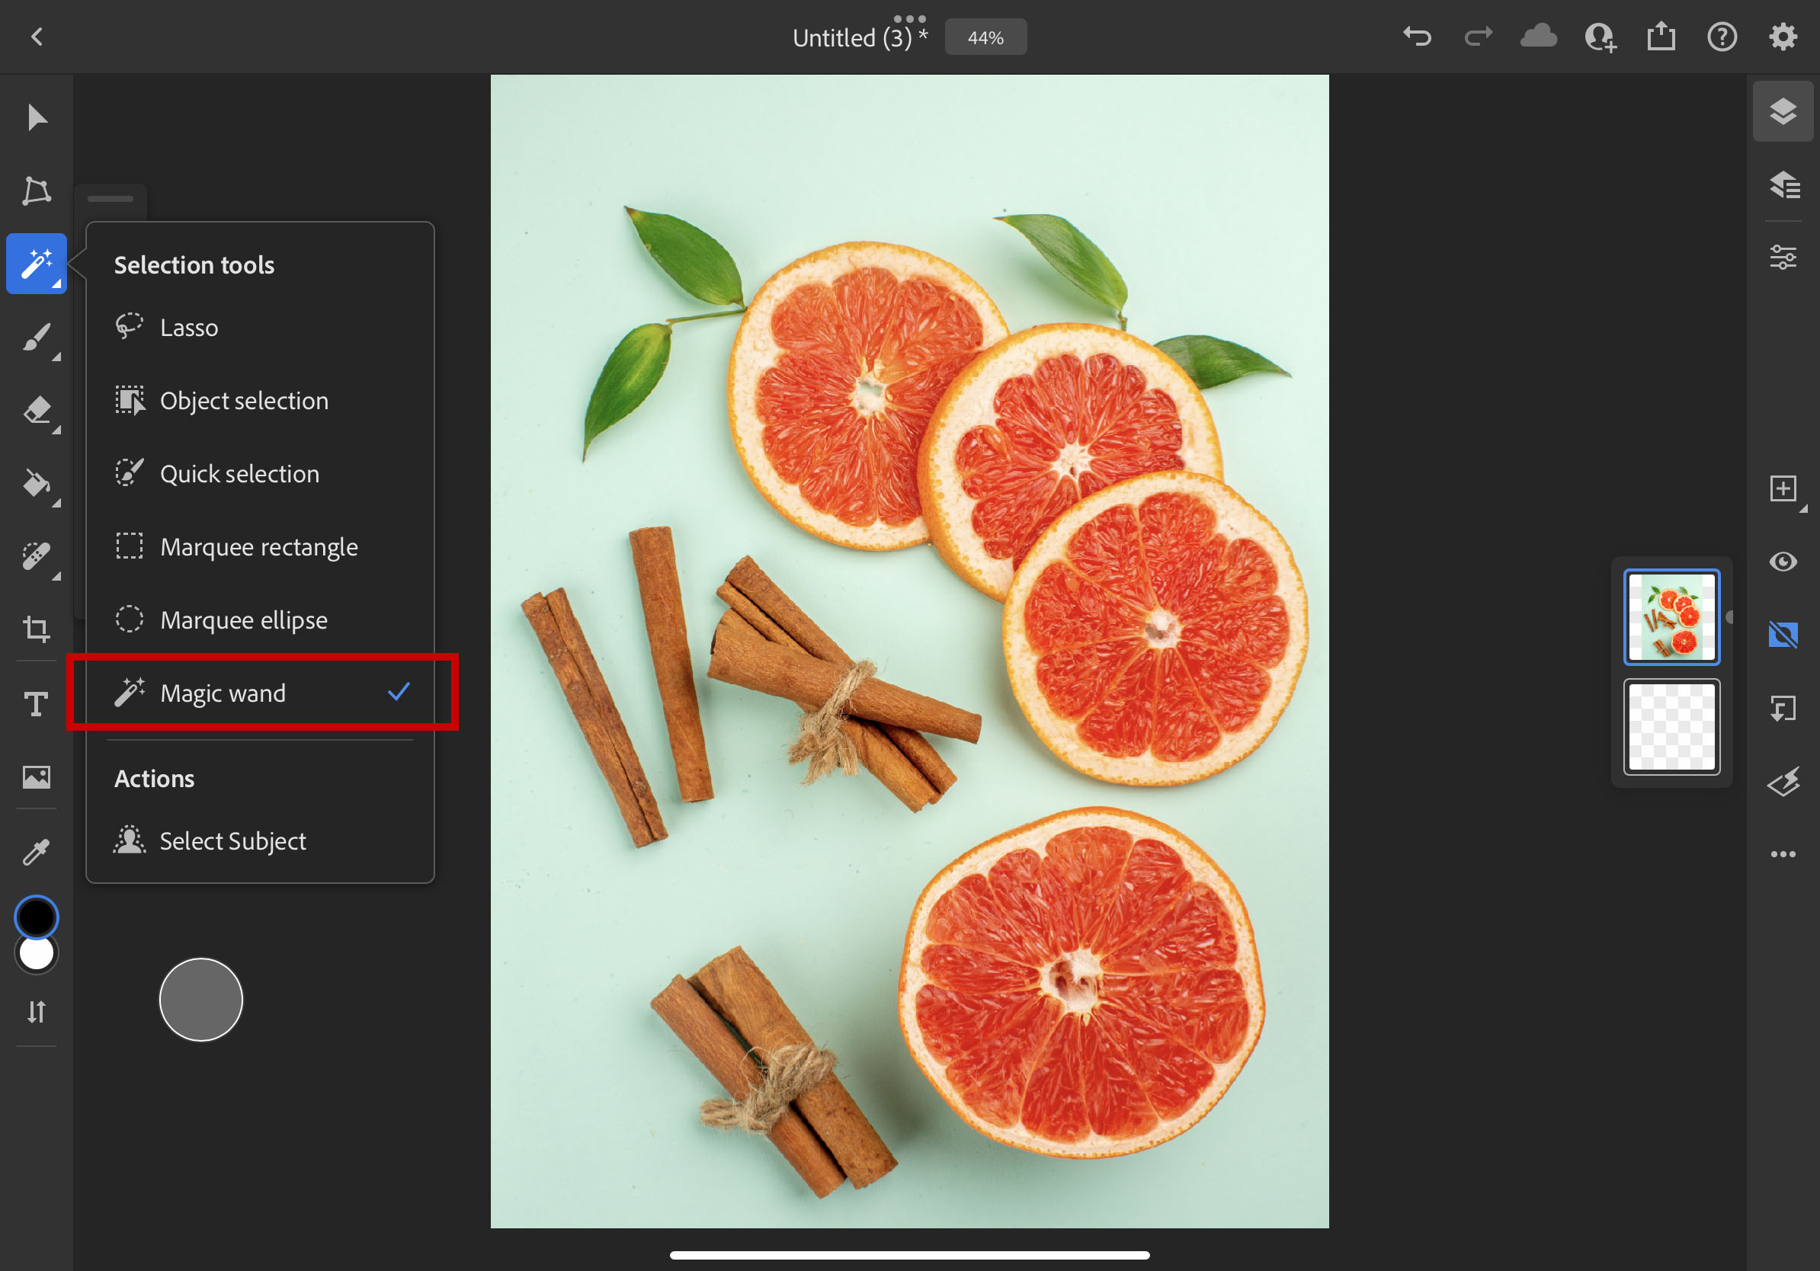
Task: Expand Brush tool options triangle
Action: (x=56, y=357)
